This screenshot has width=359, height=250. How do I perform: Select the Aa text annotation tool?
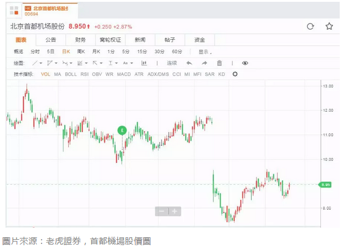click(x=125, y=63)
